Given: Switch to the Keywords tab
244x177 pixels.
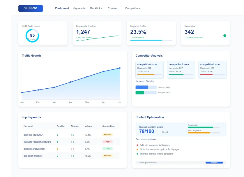Looking at the screenshot, I should click(x=79, y=8).
